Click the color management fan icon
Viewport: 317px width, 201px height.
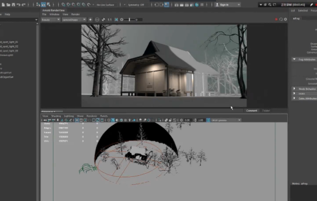click(x=103, y=20)
